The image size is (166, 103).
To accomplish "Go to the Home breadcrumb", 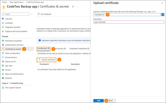I will 4,2.
